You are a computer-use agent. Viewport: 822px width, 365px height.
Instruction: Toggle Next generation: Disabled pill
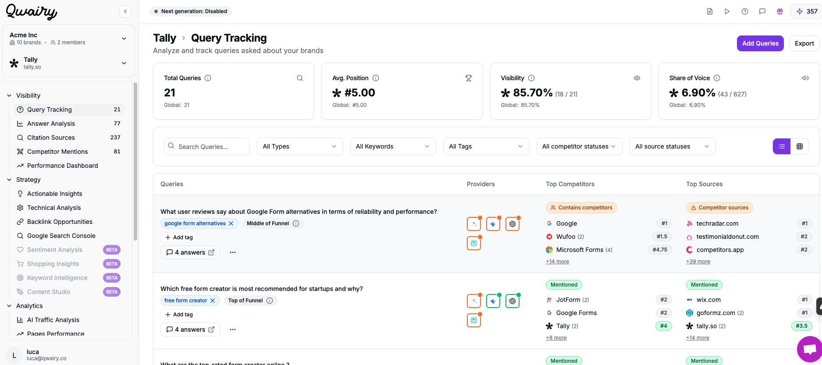(191, 11)
